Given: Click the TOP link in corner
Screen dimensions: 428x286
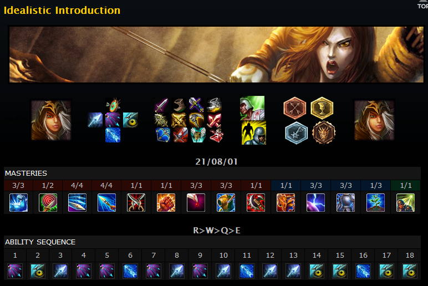Looking at the screenshot, I should [x=422, y=6].
